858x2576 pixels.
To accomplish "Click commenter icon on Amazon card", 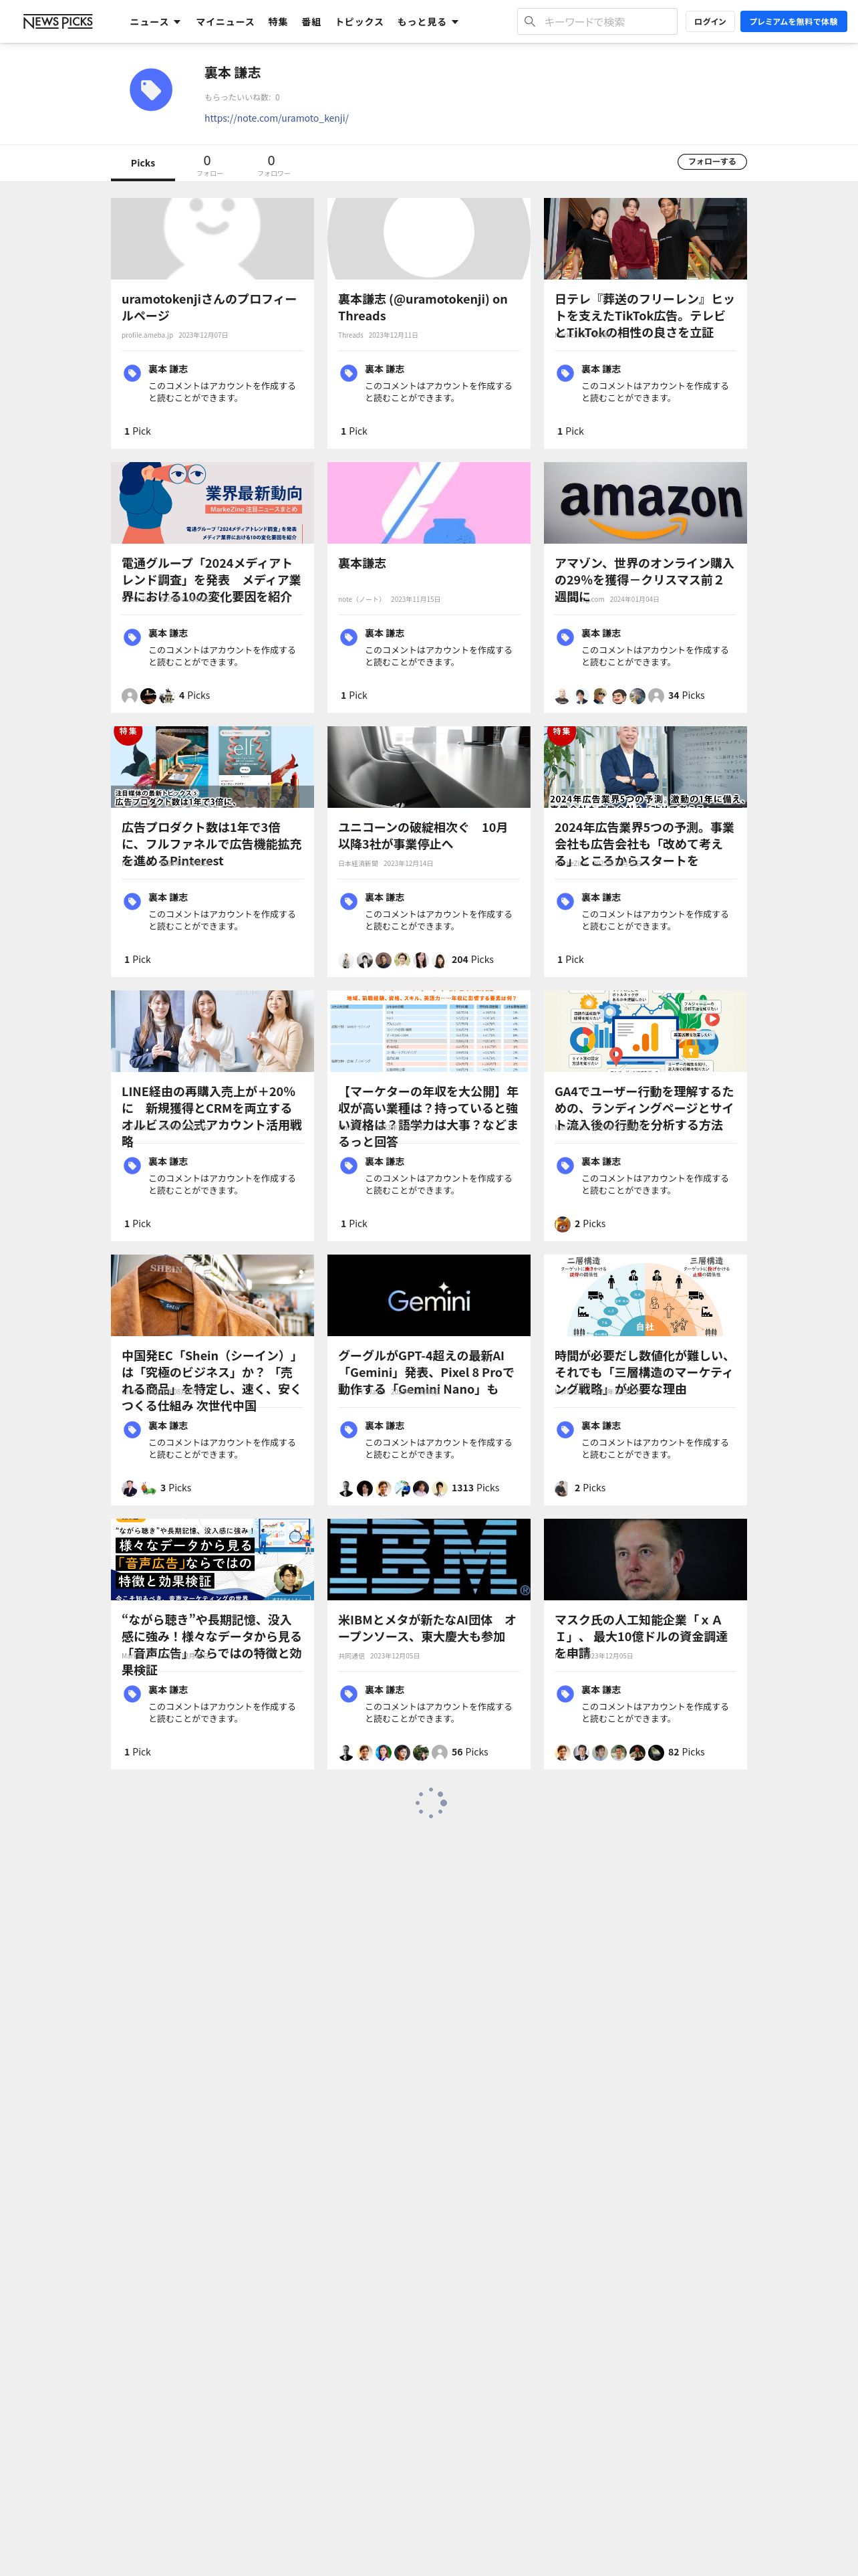I will click(x=565, y=637).
